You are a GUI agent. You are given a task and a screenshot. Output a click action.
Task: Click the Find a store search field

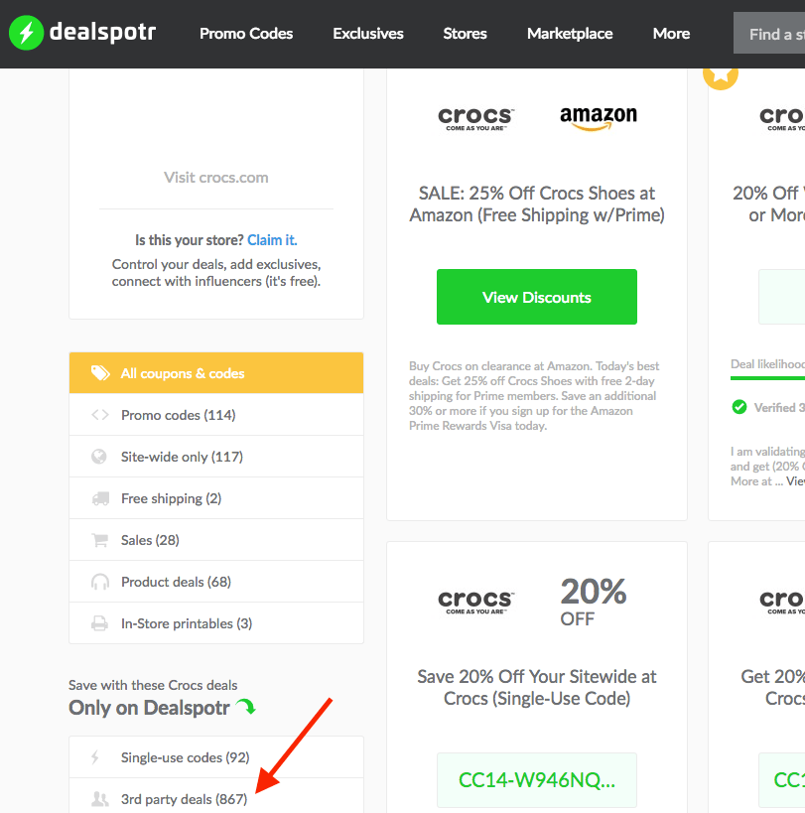tap(769, 34)
